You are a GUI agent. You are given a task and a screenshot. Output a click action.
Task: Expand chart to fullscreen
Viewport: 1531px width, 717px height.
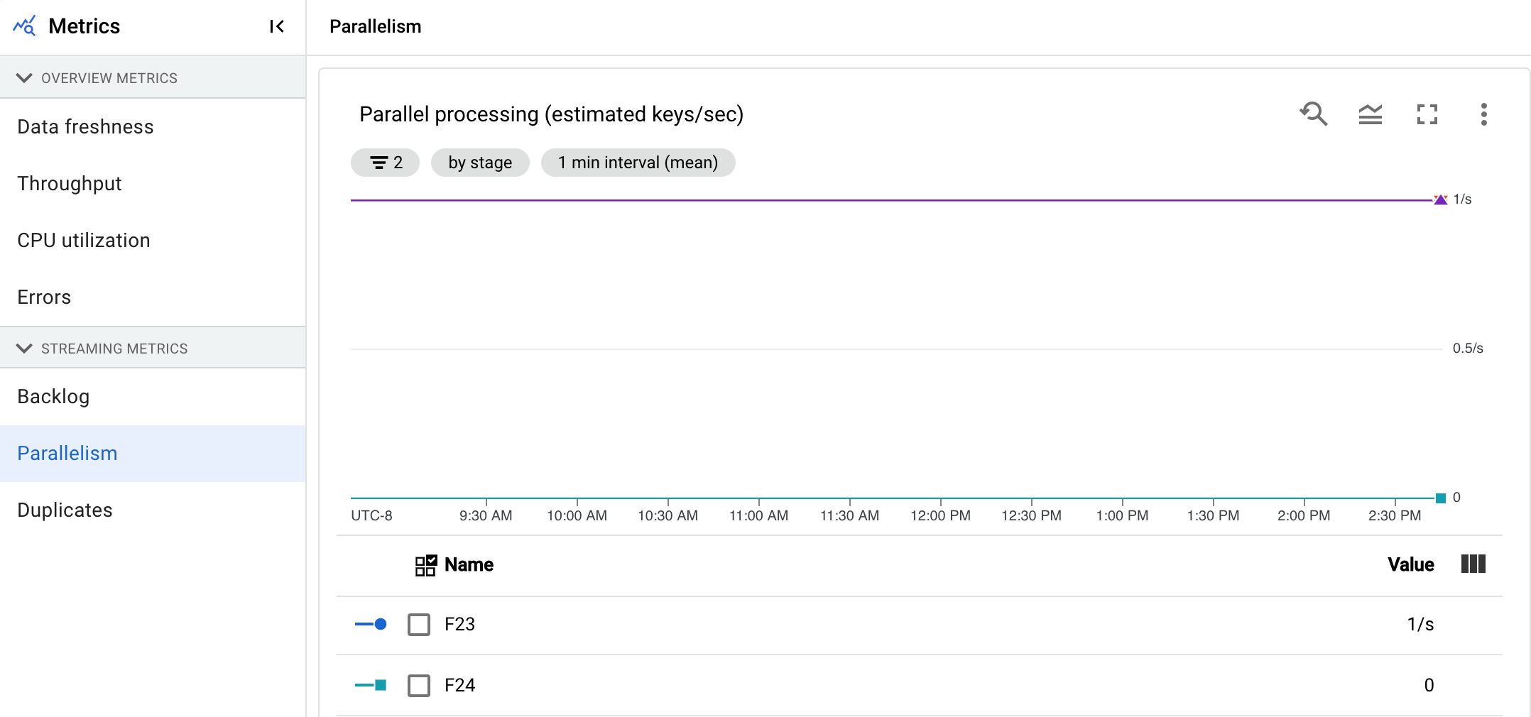pyautogui.click(x=1427, y=114)
